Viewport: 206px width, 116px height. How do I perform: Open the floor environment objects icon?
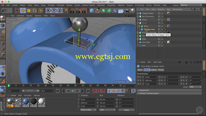point(121,11)
